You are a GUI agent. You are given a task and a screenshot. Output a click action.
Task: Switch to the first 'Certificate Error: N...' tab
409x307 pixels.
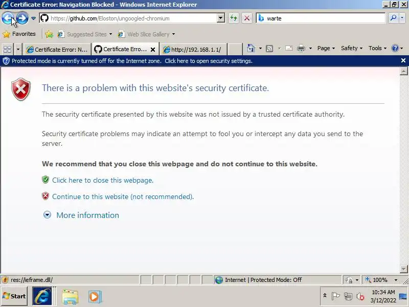tap(57, 49)
